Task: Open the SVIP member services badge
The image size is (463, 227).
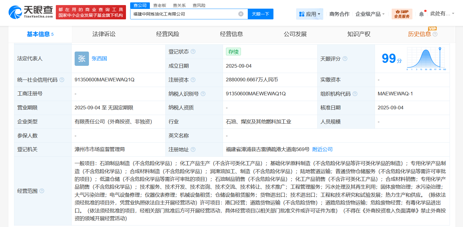Action: point(402,13)
